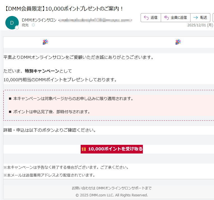Screen dimensions: 214x200
Task: Click the footer お問い合わせは DMMオンラインサロンサポートまで
Action: tap(112, 188)
